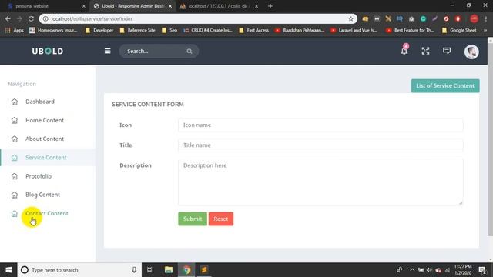Image resolution: width=493 pixels, height=277 pixels.
Task: Click the Windows taskbar search box
Action: pos(79,270)
